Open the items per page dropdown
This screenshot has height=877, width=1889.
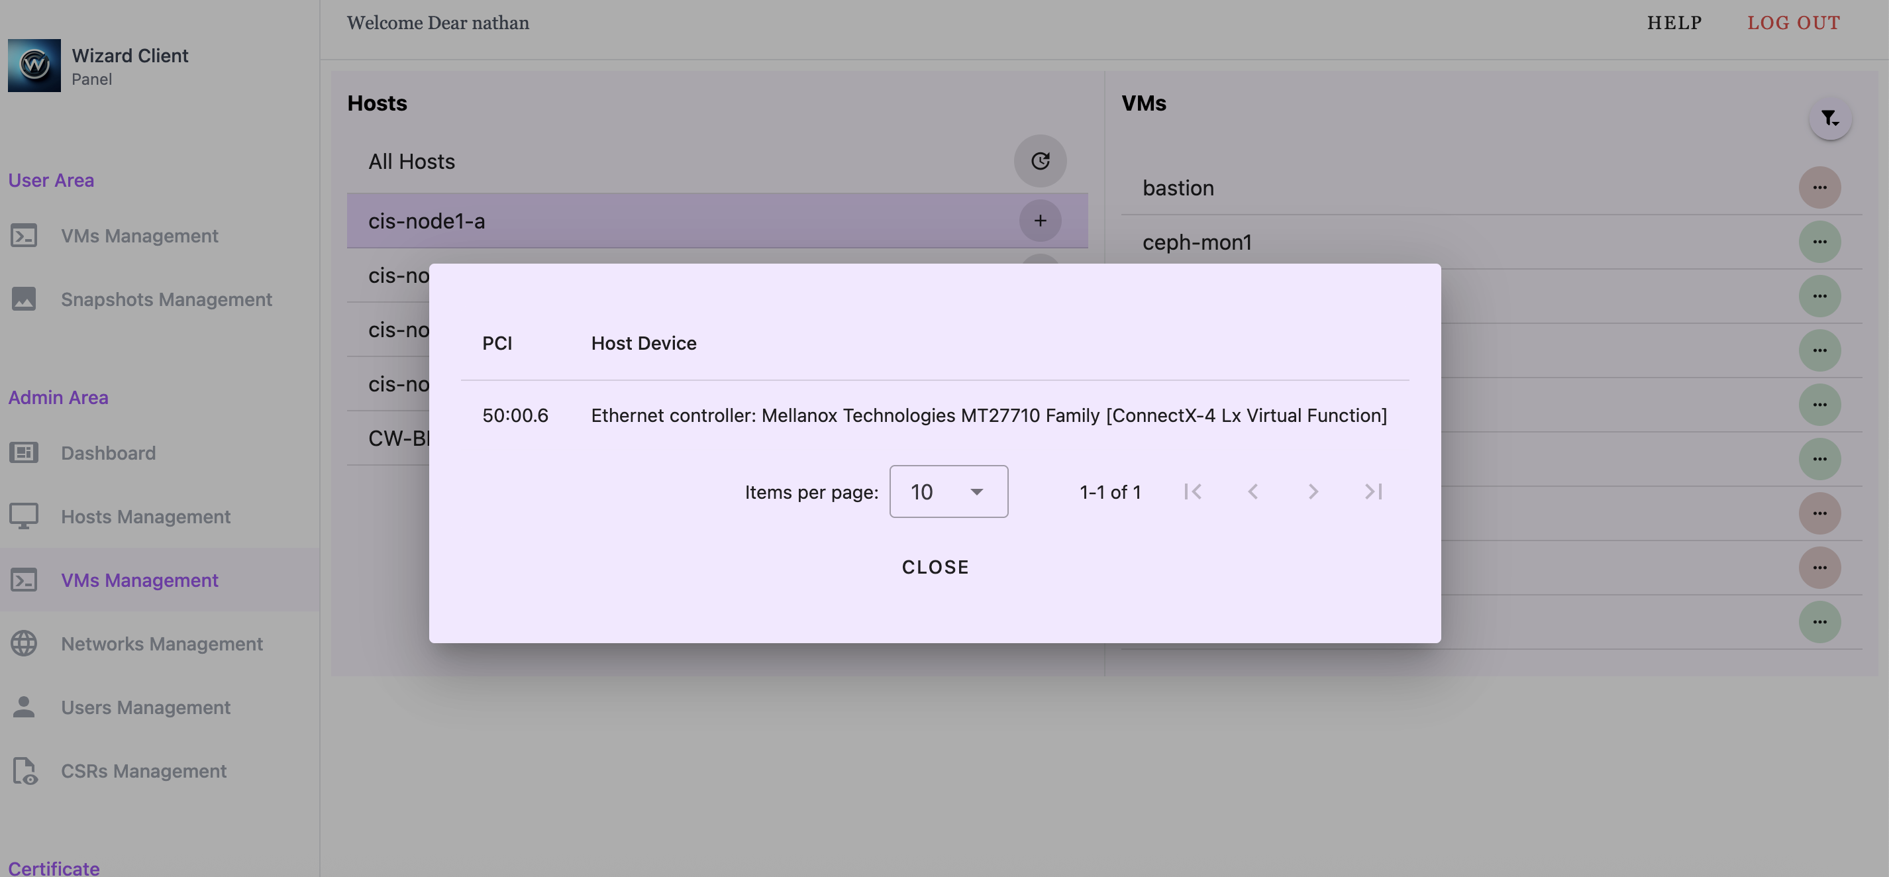coord(948,491)
